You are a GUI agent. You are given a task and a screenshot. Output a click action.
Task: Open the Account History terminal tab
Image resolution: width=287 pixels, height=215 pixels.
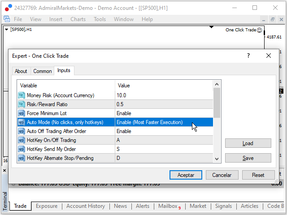pyautogui.click(x=86, y=206)
